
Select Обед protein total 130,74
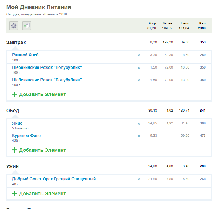point(184,111)
